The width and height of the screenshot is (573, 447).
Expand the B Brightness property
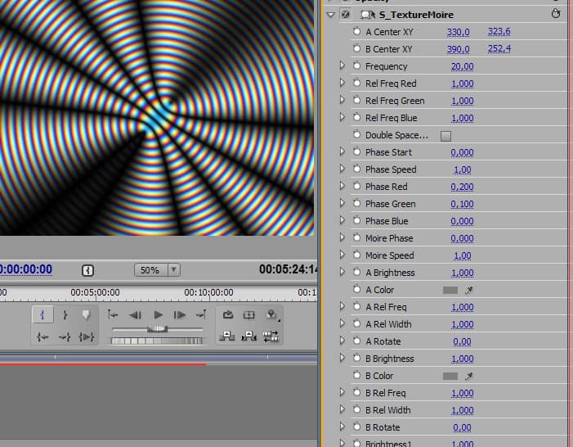pyautogui.click(x=342, y=358)
